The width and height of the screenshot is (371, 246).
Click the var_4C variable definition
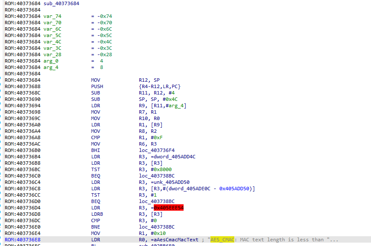[52, 42]
